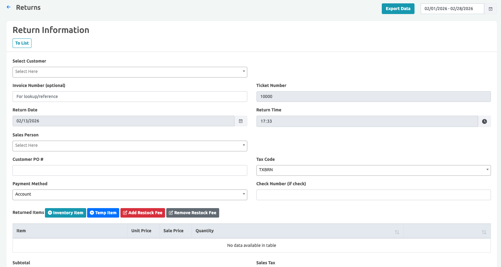Sort by the Quantity column arrows

pyautogui.click(x=397, y=232)
